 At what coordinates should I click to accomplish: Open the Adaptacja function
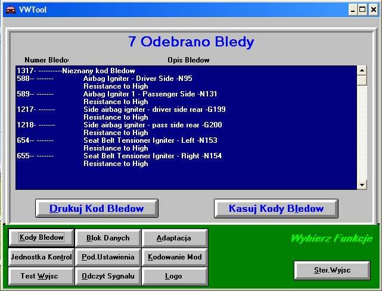click(175, 238)
